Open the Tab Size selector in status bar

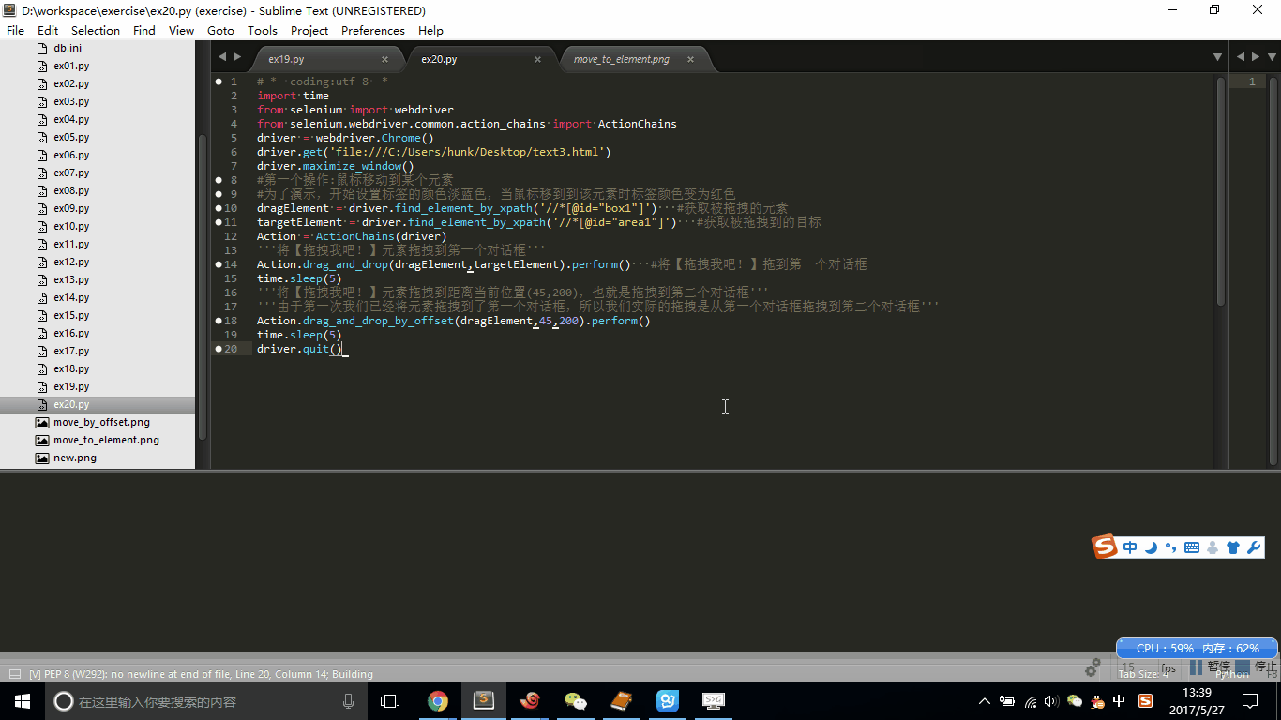click(1143, 674)
